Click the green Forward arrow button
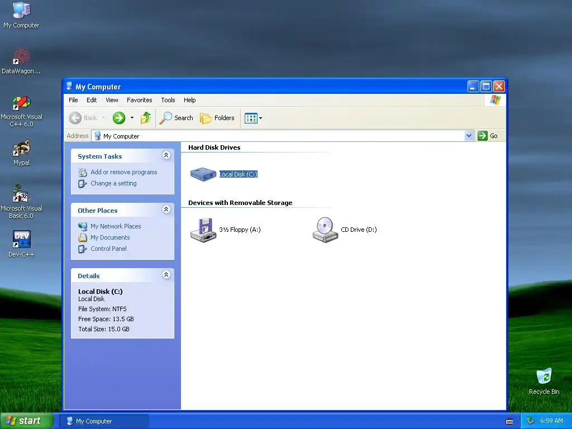 point(119,118)
